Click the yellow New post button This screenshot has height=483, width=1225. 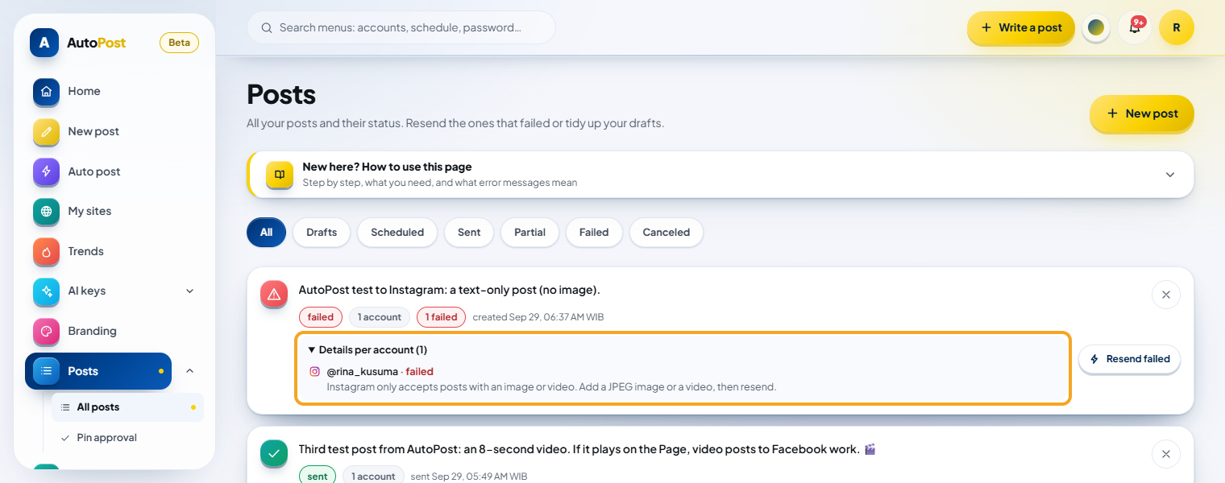(1142, 114)
